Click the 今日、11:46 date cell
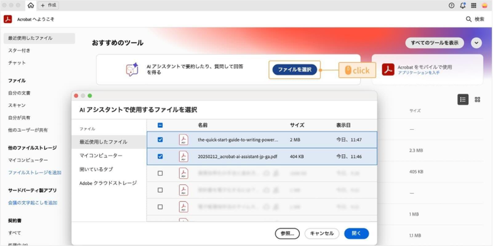 (349, 156)
